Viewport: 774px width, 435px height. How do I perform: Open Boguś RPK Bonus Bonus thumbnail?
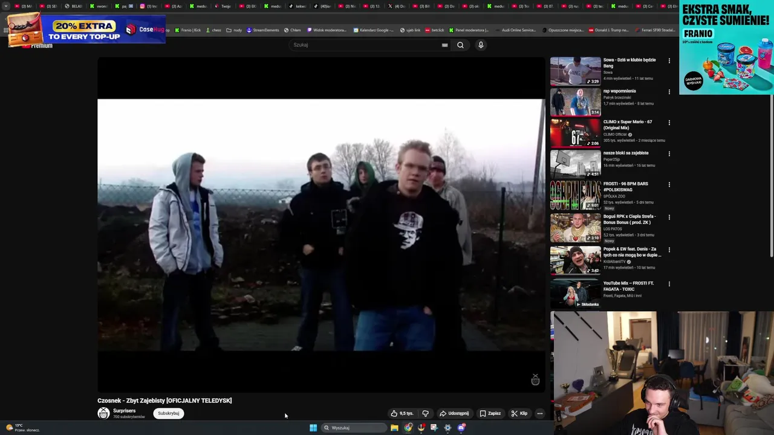(x=576, y=228)
